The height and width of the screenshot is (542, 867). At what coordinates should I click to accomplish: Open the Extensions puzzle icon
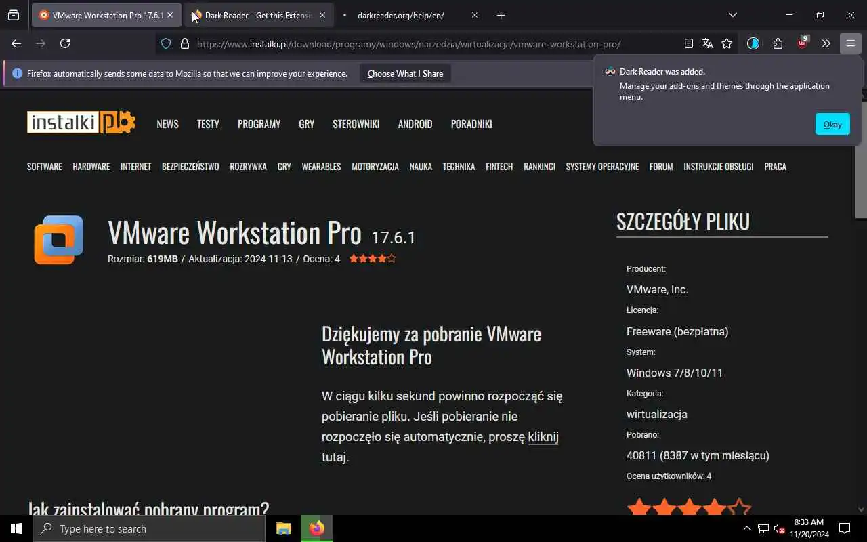pyautogui.click(x=778, y=43)
